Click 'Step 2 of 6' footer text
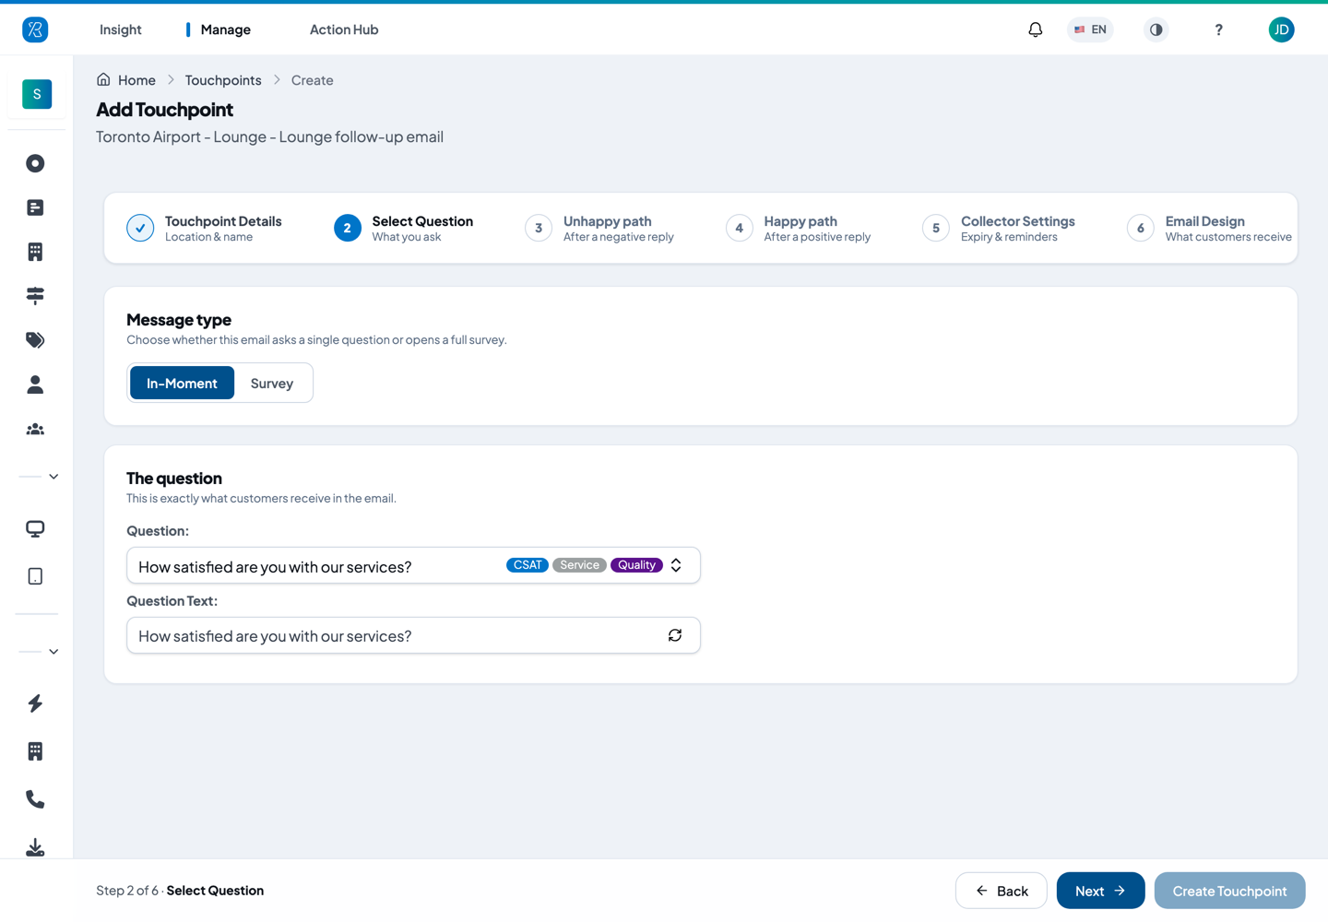This screenshot has width=1328, height=922. (127, 891)
